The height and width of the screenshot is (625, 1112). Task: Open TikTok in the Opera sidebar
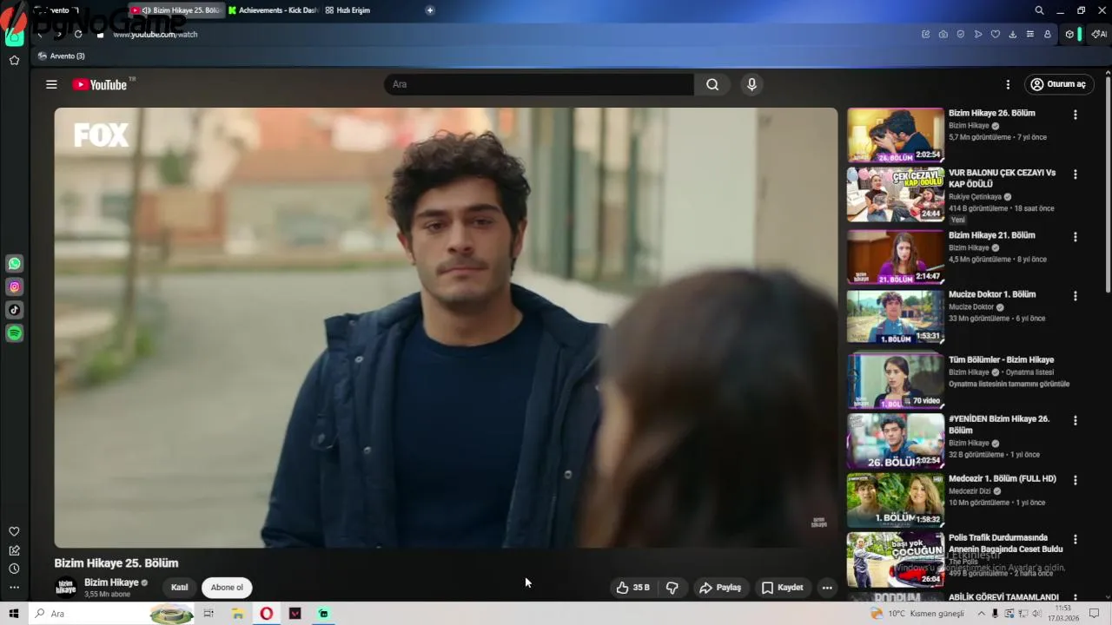(x=15, y=310)
